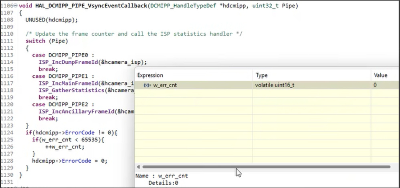400x188 pixels.
Task: Click the 'volatile uint16_t' type cell
Action: 275,85
